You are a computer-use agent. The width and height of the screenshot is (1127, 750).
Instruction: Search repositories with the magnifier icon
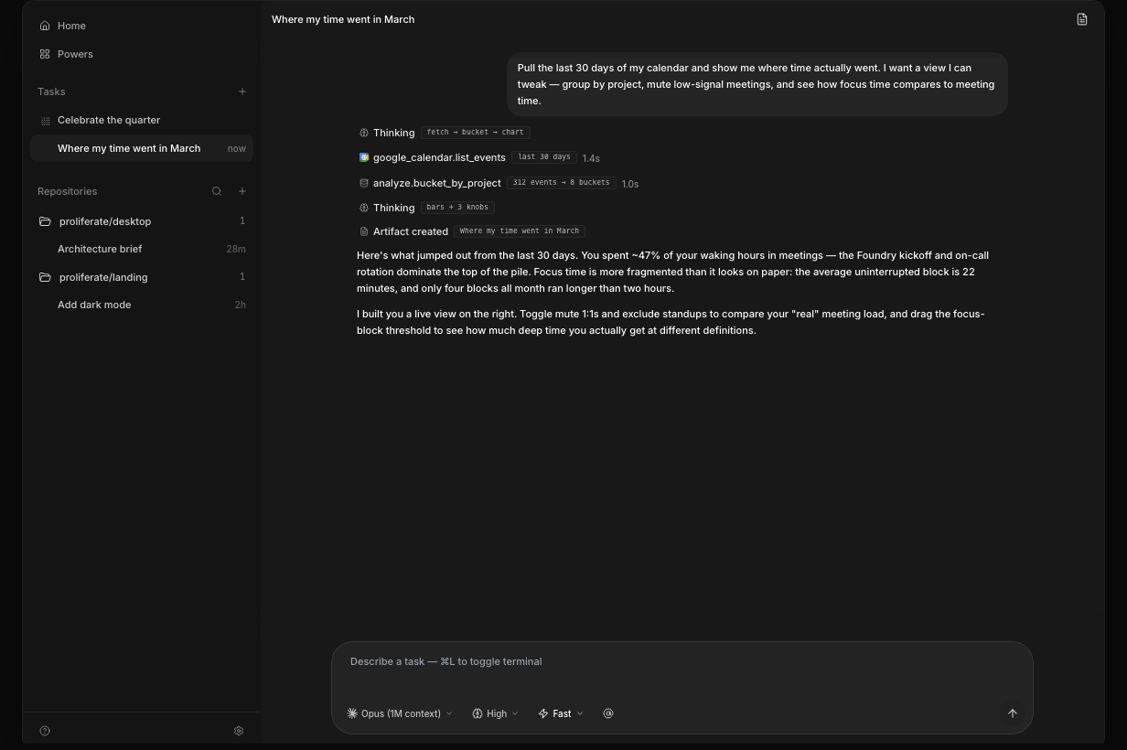217,191
